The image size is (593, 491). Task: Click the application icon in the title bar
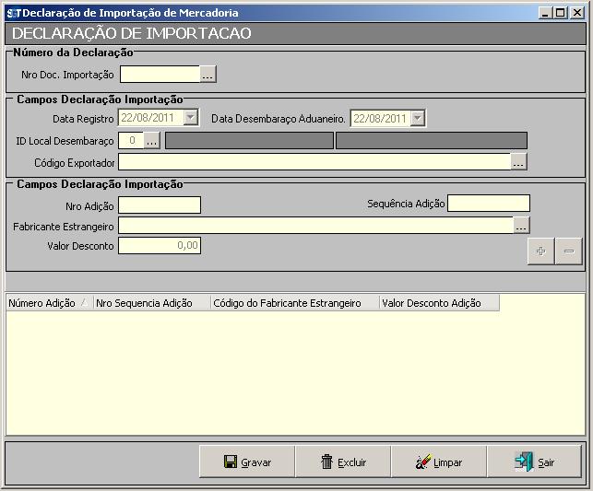[x=13, y=13]
